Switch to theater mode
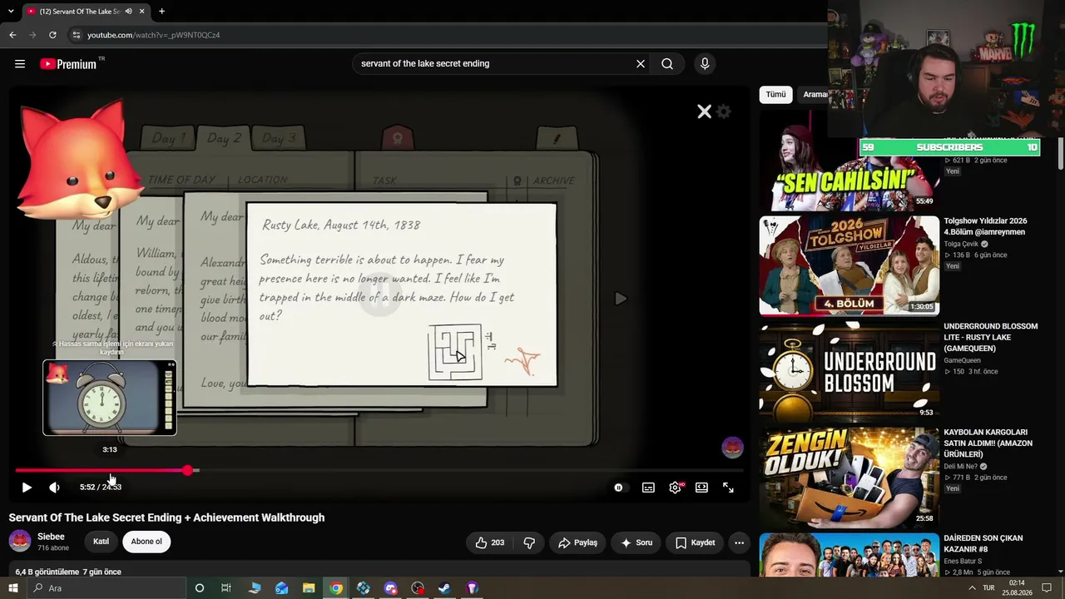The image size is (1065, 599). (701, 488)
